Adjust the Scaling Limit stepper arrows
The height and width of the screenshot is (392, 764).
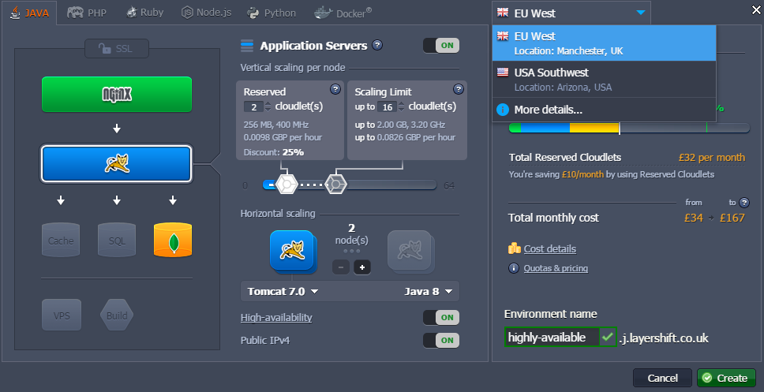(401, 106)
